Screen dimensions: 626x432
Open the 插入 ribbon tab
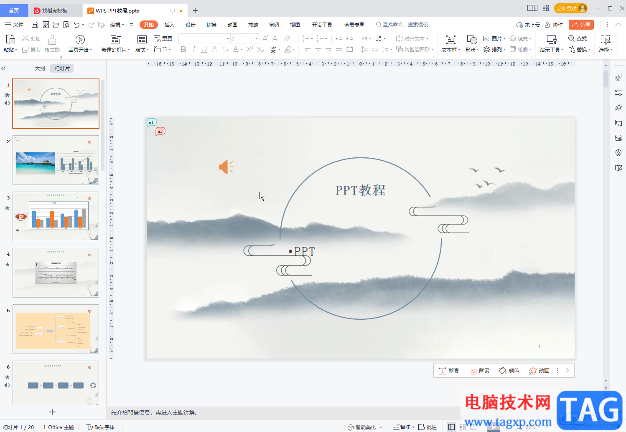(x=169, y=25)
